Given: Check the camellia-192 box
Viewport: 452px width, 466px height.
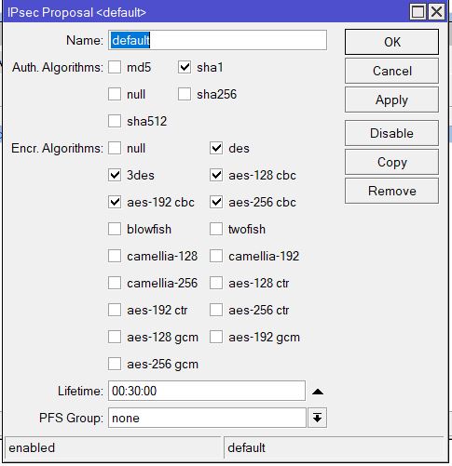Looking at the screenshot, I should [x=216, y=256].
